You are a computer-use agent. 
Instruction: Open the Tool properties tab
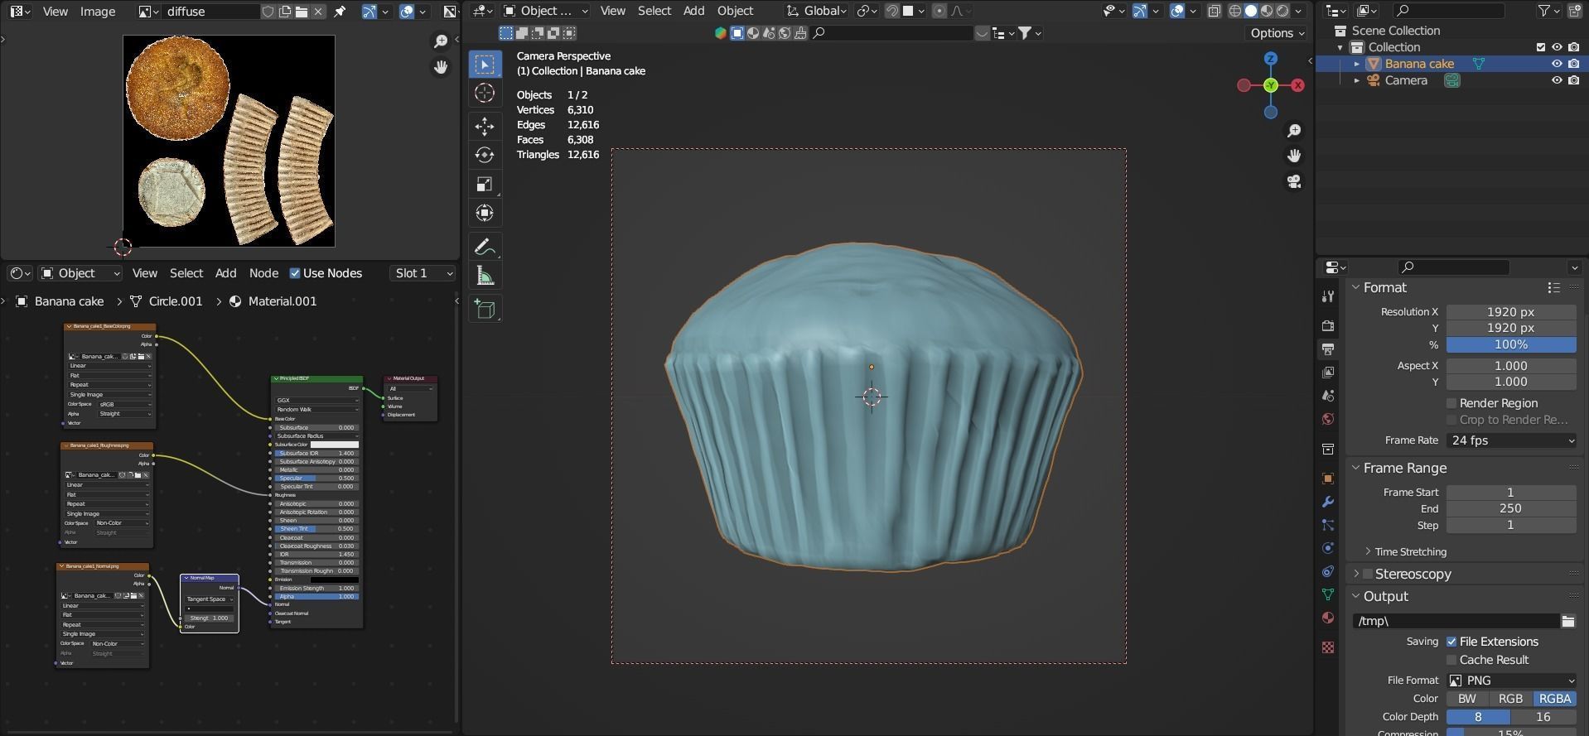click(x=1328, y=296)
